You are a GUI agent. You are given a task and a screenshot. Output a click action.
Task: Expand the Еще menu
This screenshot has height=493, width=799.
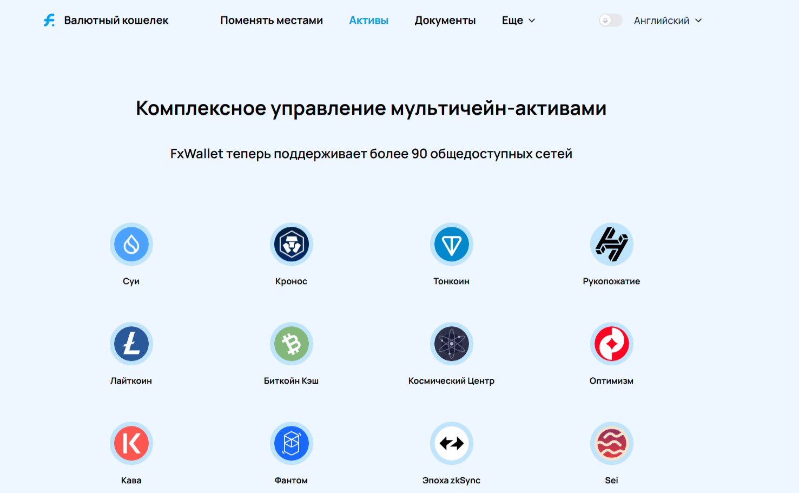pos(518,21)
